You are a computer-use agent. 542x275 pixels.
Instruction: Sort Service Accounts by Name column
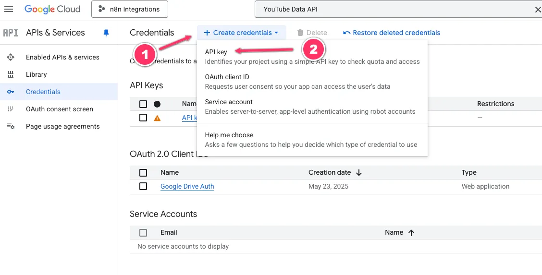(394, 233)
